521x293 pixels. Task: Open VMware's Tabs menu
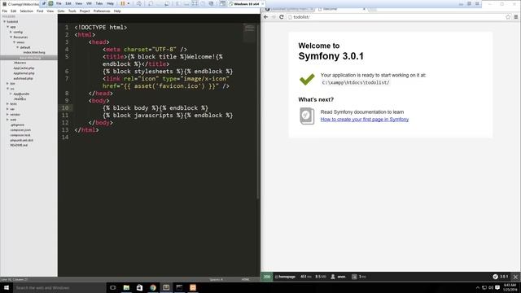99,3
